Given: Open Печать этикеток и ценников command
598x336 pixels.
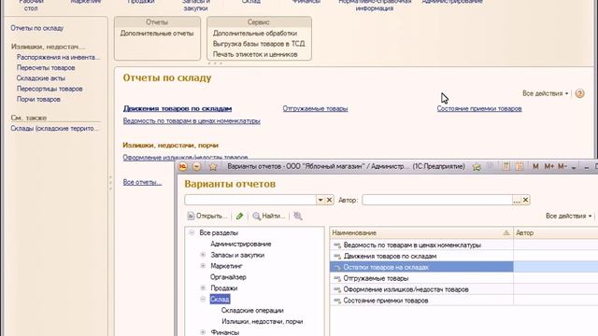Looking at the screenshot, I should click(x=255, y=54).
